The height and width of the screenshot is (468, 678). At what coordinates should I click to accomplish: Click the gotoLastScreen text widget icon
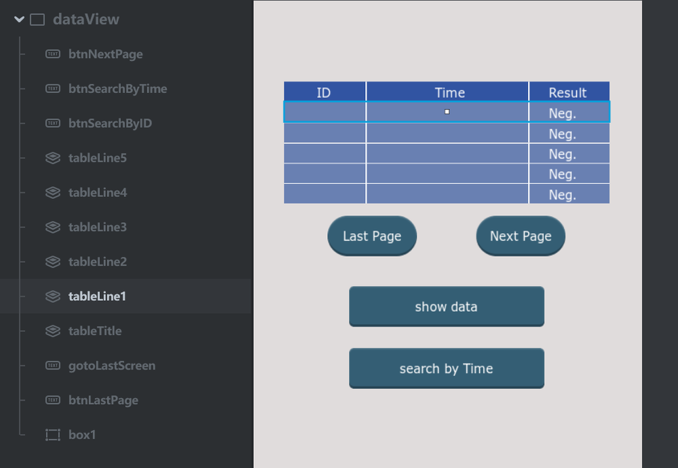tap(53, 366)
